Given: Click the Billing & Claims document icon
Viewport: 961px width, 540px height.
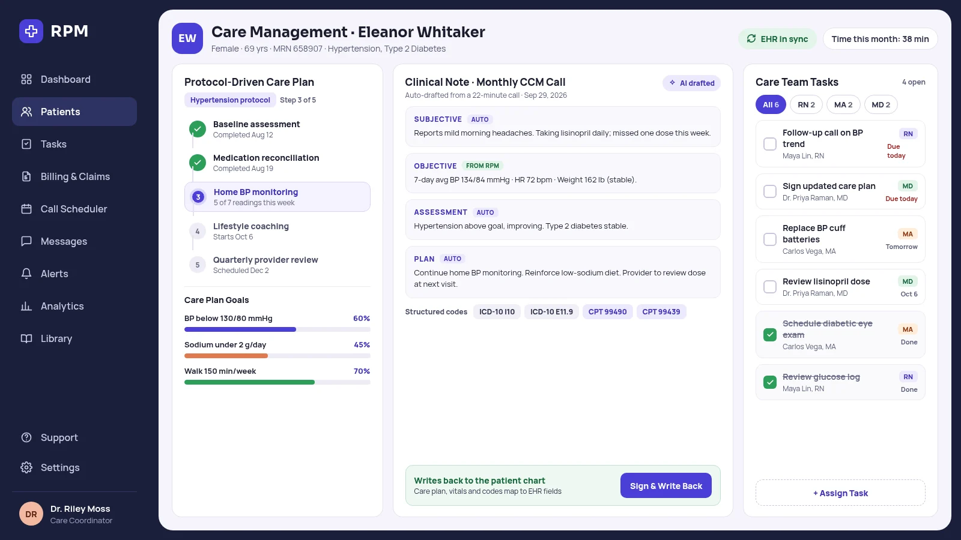Looking at the screenshot, I should coord(26,176).
